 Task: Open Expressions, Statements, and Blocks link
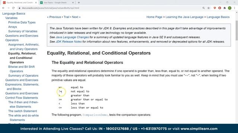tap(22, 87)
